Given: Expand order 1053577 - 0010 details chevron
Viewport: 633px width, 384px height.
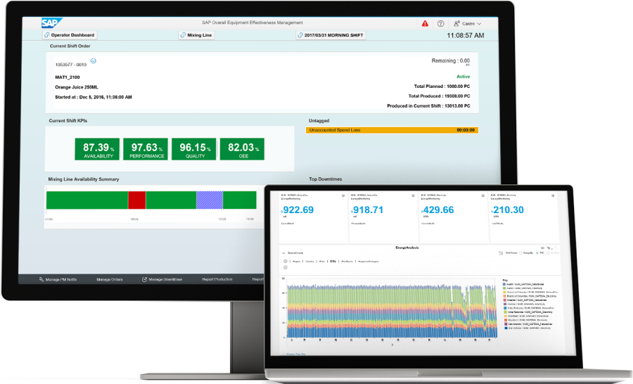Looking at the screenshot, I should 94,61.
